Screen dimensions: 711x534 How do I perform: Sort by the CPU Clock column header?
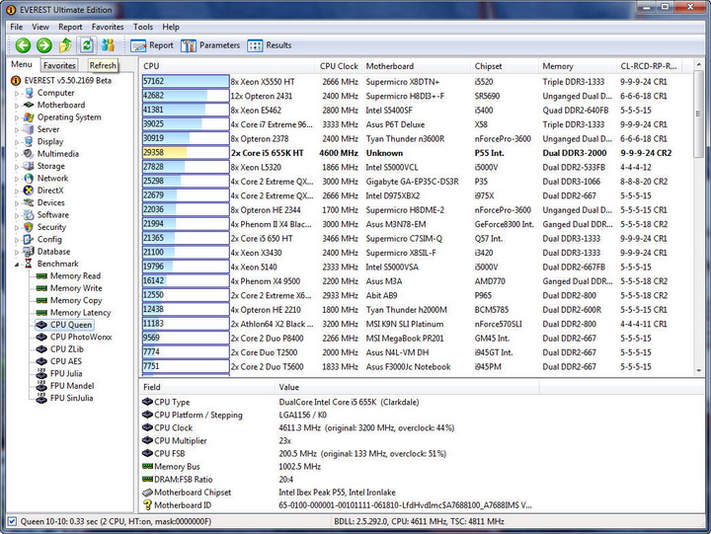tap(339, 66)
